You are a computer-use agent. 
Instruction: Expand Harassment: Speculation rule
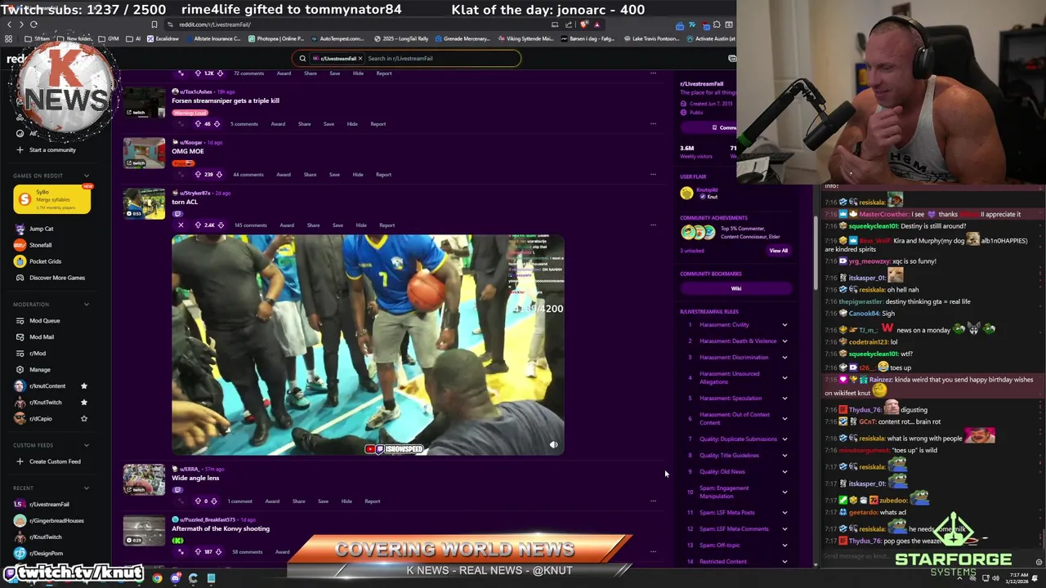coord(784,398)
